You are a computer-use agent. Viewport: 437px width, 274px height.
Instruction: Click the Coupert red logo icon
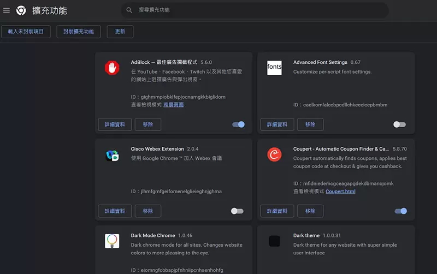[x=274, y=155]
